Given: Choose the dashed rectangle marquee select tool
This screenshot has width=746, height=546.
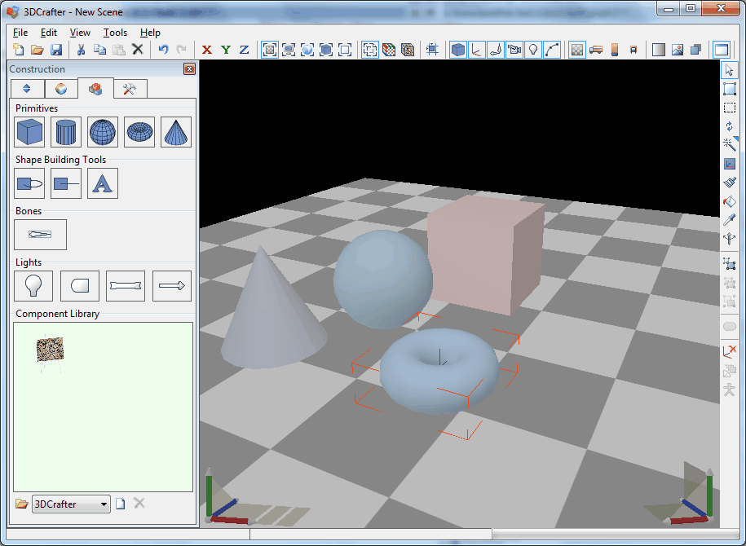Looking at the screenshot, I should [730, 108].
